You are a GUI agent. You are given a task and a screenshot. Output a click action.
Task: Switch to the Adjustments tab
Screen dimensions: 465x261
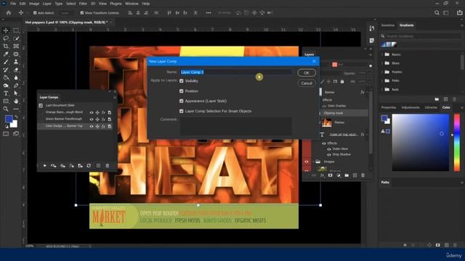[411, 107]
